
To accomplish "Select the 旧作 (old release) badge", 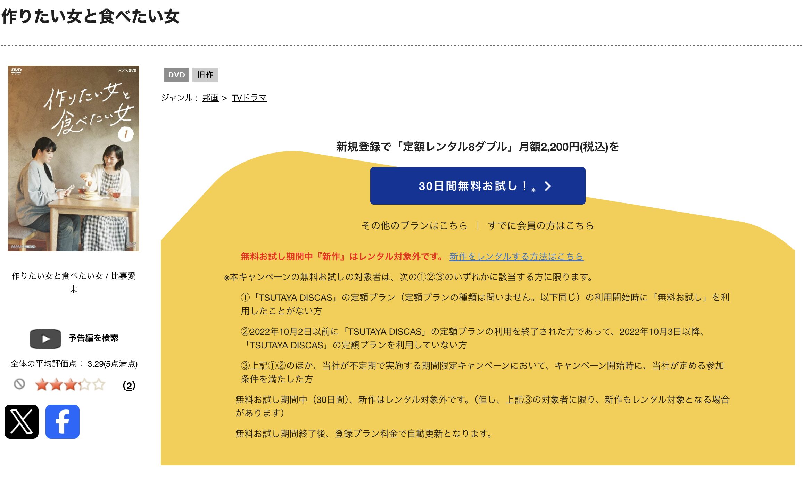I will click(x=205, y=75).
